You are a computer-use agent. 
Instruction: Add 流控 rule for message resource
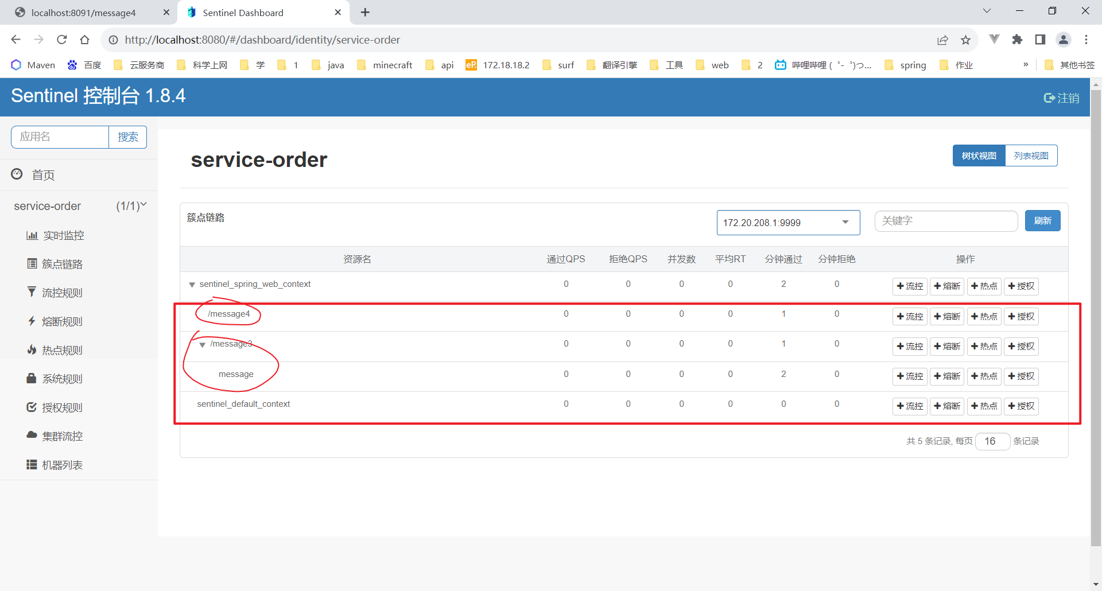click(910, 376)
